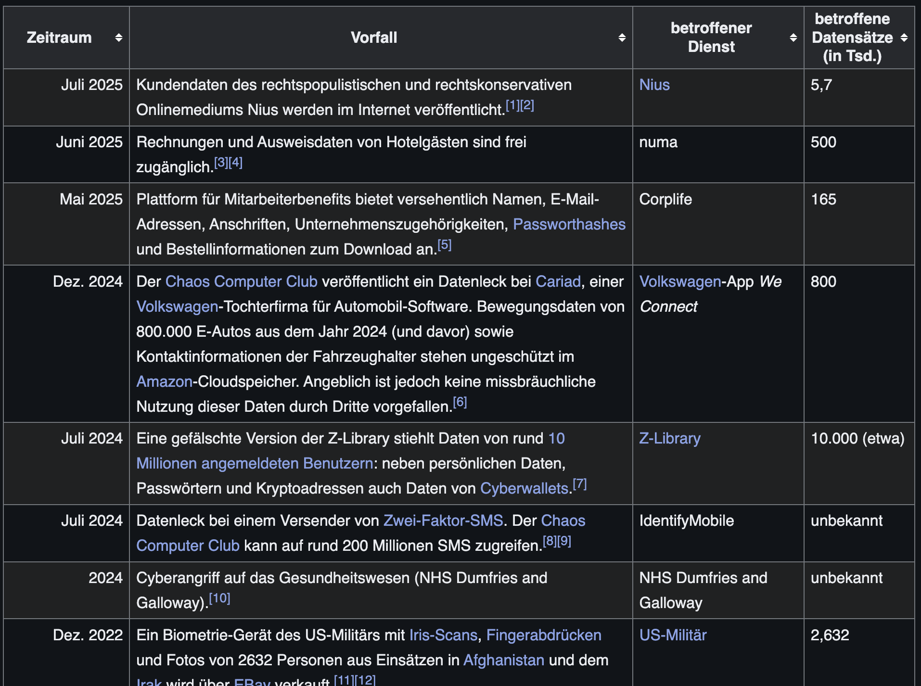Click the sort arrows in Vorfall header
The width and height of the screenshot is (921, 686).
(622, 38)
